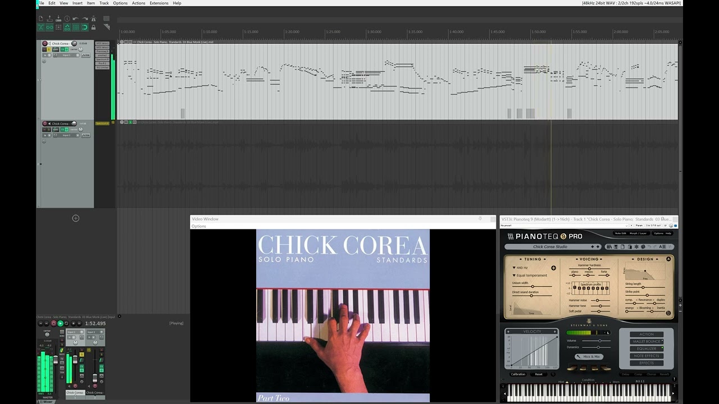719x404 pixels.
Task: Click the transport Stop button
Action: [x=73, y=323]
